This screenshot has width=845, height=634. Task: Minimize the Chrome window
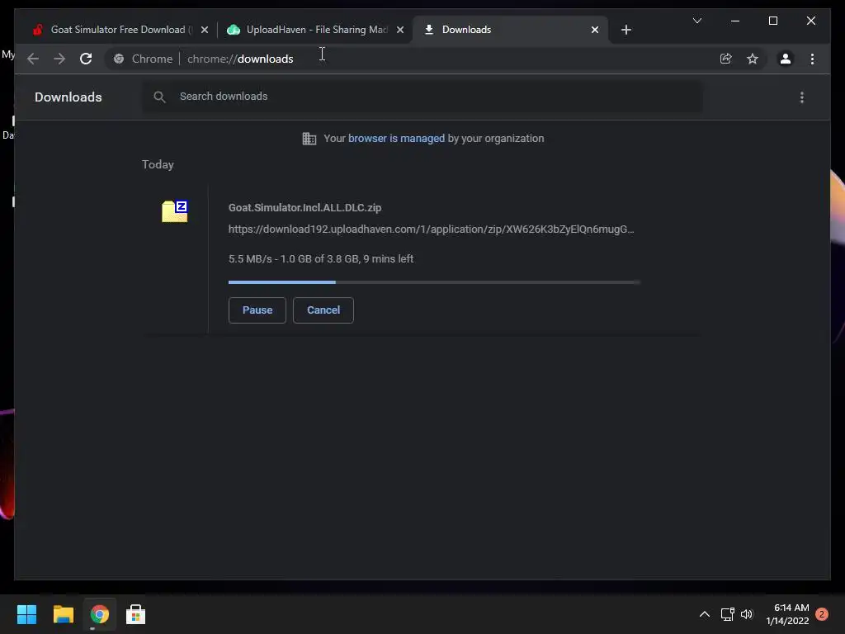coord(735,21)
